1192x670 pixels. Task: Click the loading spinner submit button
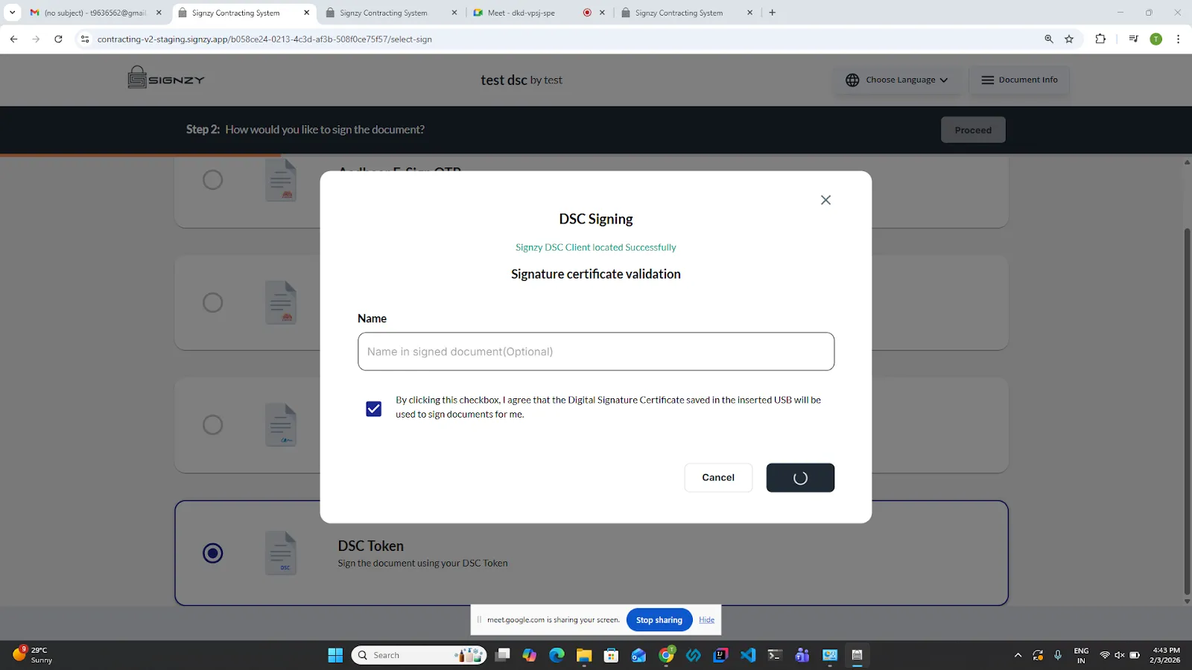800,478
